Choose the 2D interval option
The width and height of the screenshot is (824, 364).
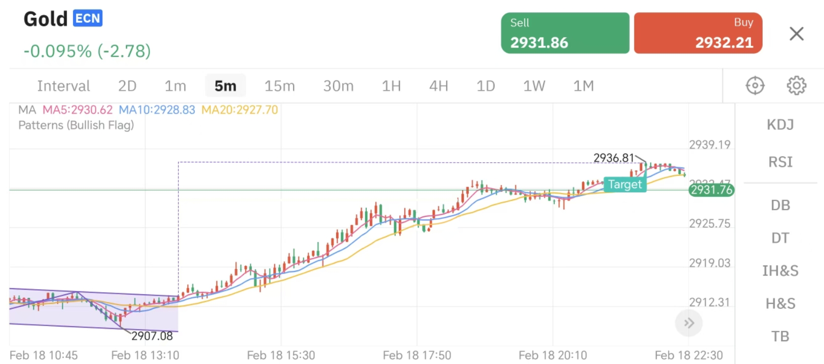(127, 86)
